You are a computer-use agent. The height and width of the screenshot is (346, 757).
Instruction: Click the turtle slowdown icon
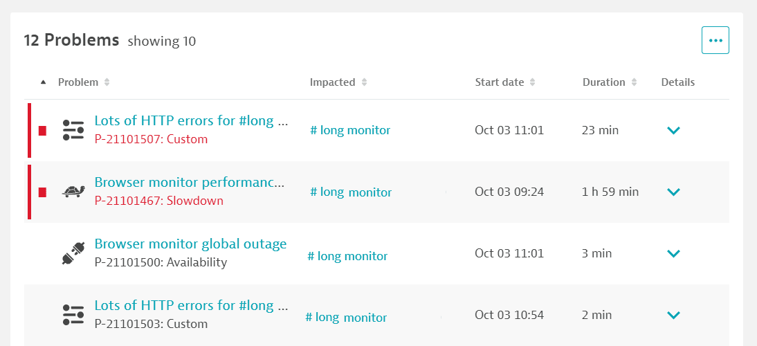[73, 192]
